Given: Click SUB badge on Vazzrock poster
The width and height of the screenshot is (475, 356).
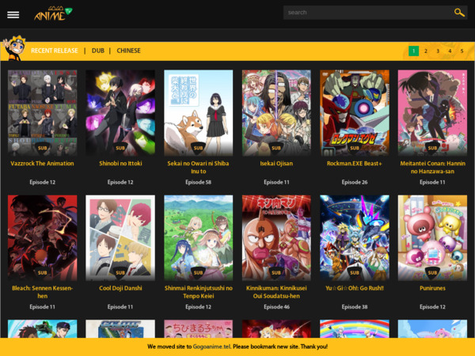Looking at the screenshot, I should 43,148.
